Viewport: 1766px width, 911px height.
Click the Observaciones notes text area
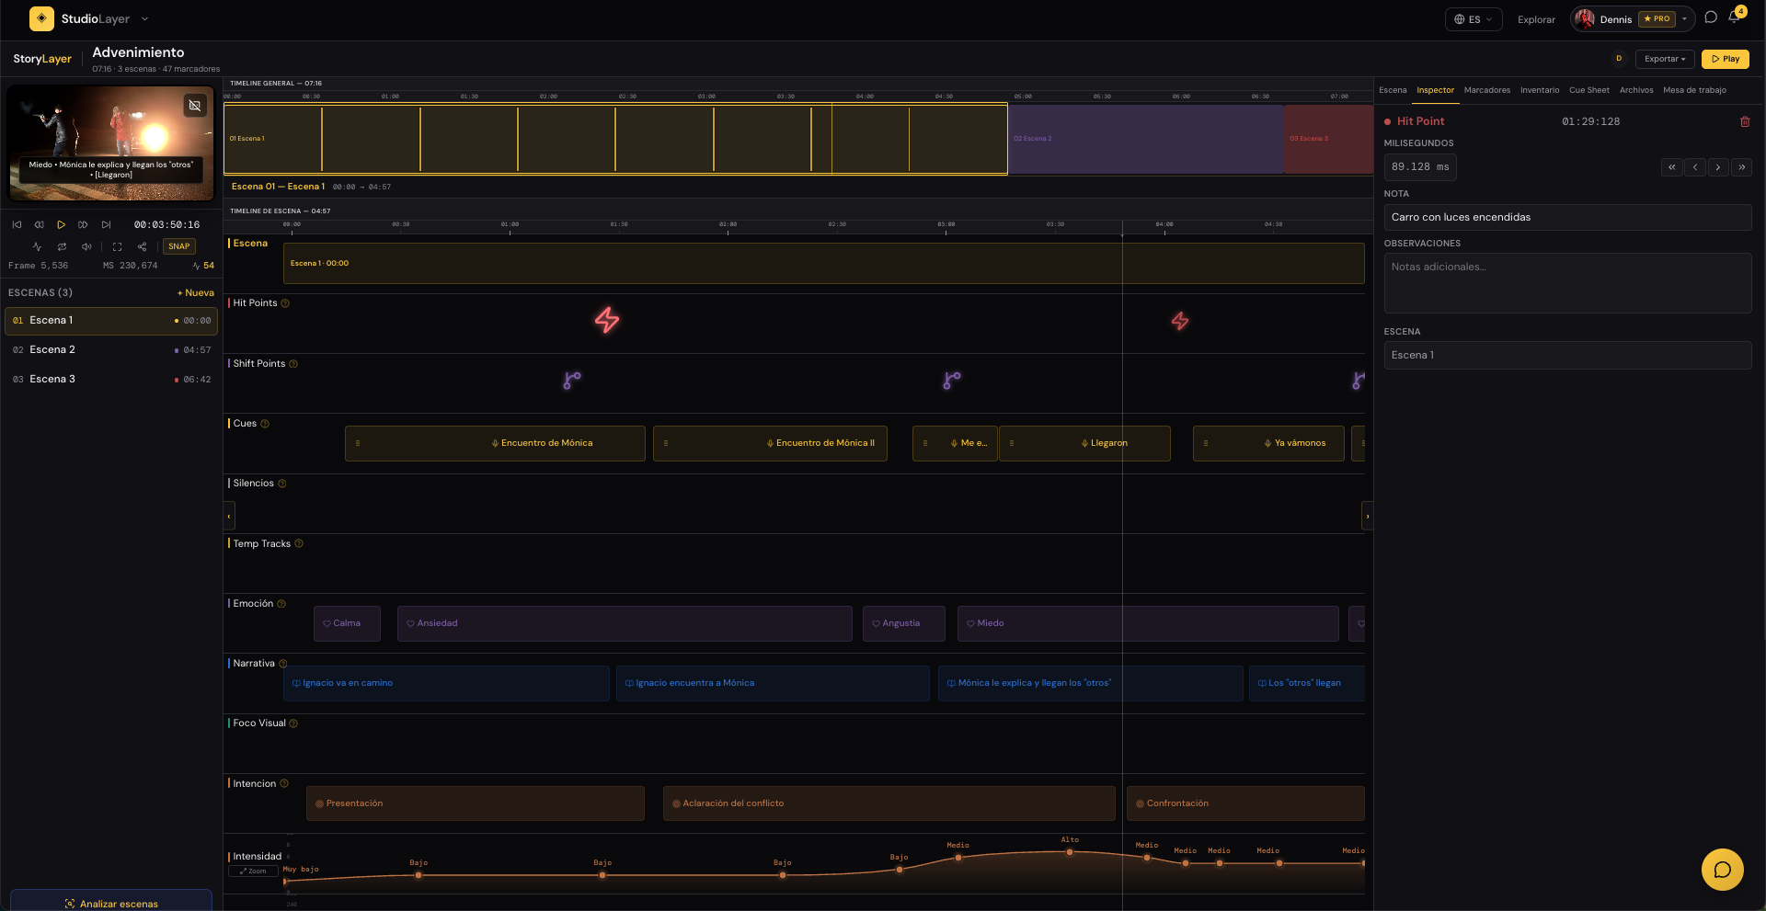click(x=1567, y=283)
